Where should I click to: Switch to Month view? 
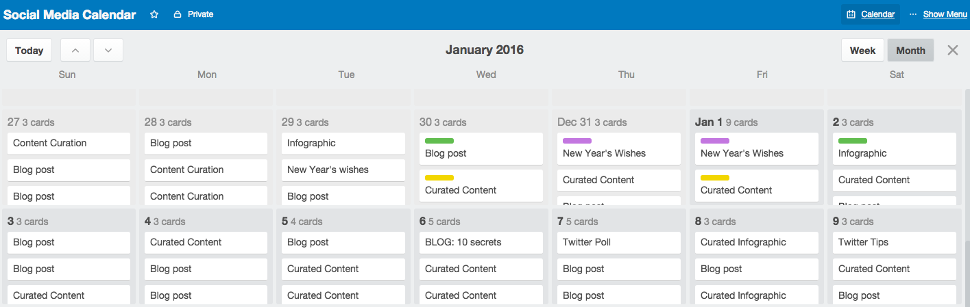tap(910, 51)
